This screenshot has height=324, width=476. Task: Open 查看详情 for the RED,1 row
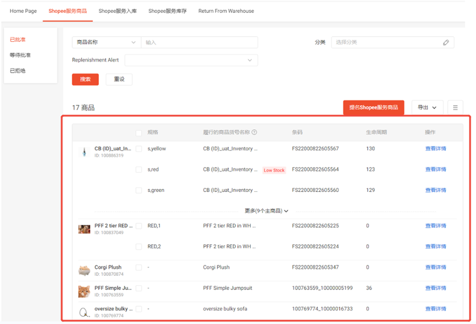(435, 225)
